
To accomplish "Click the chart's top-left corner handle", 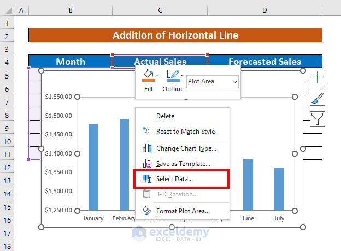I will [x=41, y=70].
